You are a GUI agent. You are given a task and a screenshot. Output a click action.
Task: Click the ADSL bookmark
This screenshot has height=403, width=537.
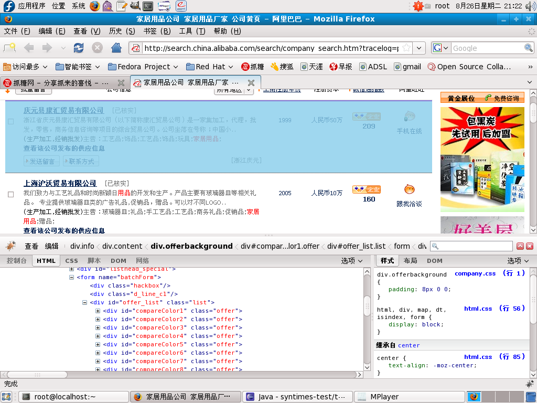[x=373, y=67]
